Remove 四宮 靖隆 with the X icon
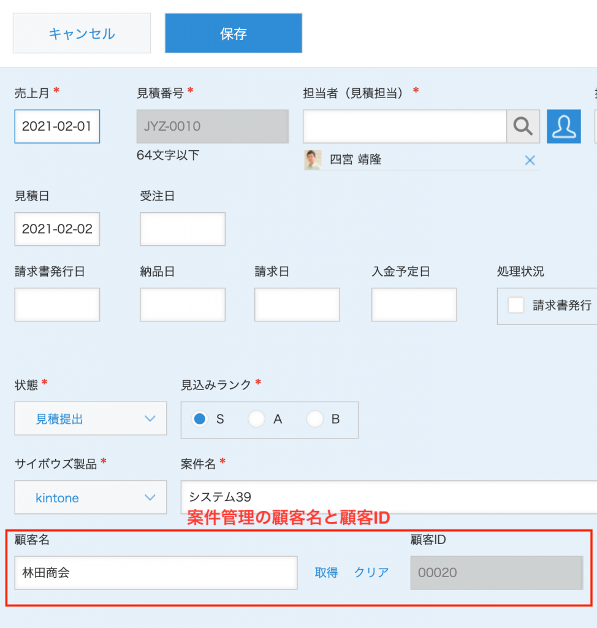 tap(530, 160)
